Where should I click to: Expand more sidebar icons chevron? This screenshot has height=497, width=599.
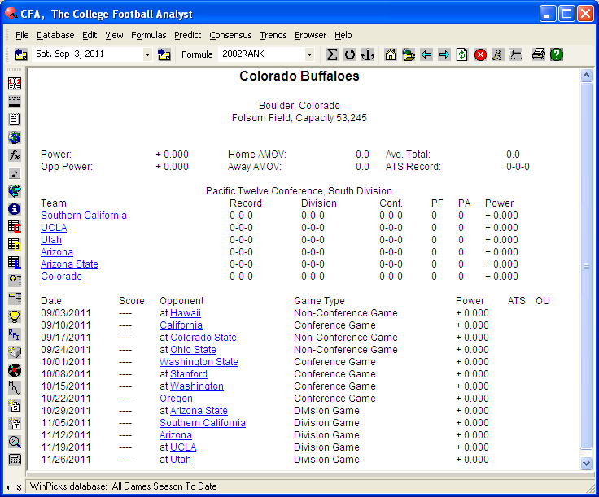[19, 487]
